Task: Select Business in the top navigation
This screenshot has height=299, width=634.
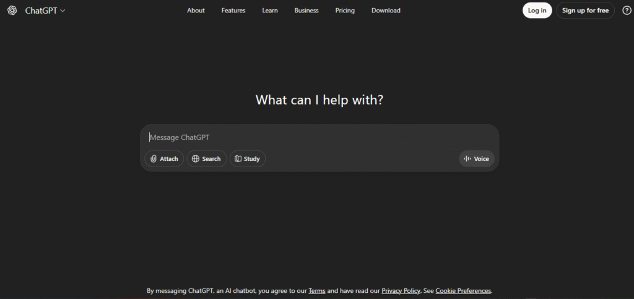Action: pyautogui.click(x=306, y=11)
